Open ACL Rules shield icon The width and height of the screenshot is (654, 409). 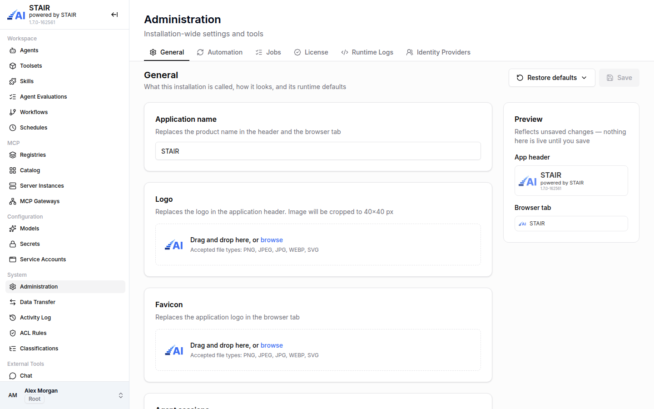click(13, 333)
